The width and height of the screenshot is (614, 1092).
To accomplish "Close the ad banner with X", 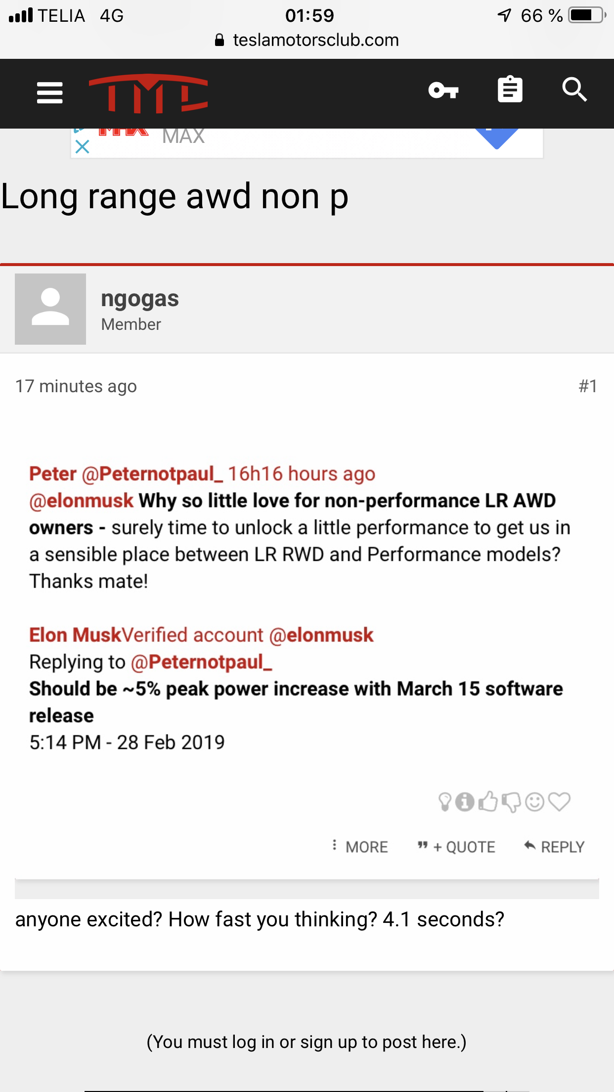I will 82,147.
